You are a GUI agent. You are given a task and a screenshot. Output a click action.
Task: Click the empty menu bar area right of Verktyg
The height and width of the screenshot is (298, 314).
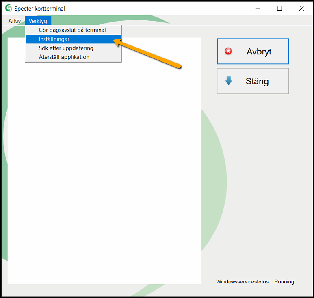click(183, 21)
